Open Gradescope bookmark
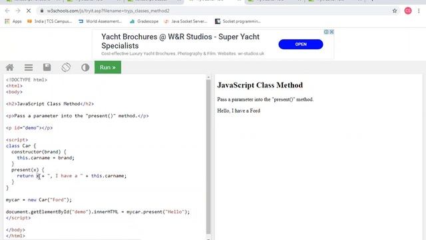This screenshot has height=240, width=426. (144, 21)
